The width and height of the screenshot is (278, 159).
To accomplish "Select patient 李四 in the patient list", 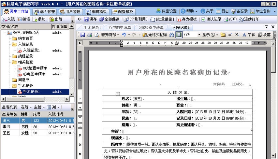I will (x=7, y=126).
